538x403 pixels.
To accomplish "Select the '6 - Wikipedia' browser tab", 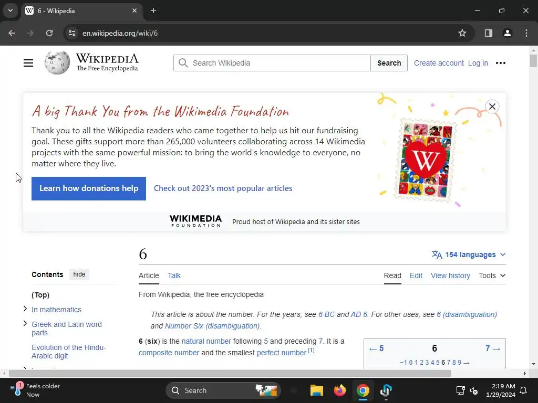I will [81, 10].
